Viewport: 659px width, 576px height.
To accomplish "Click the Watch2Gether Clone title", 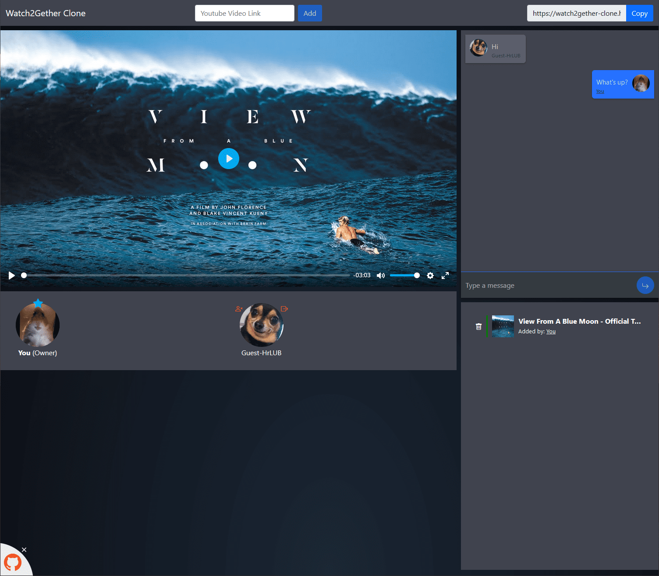I will pos(45,13).
